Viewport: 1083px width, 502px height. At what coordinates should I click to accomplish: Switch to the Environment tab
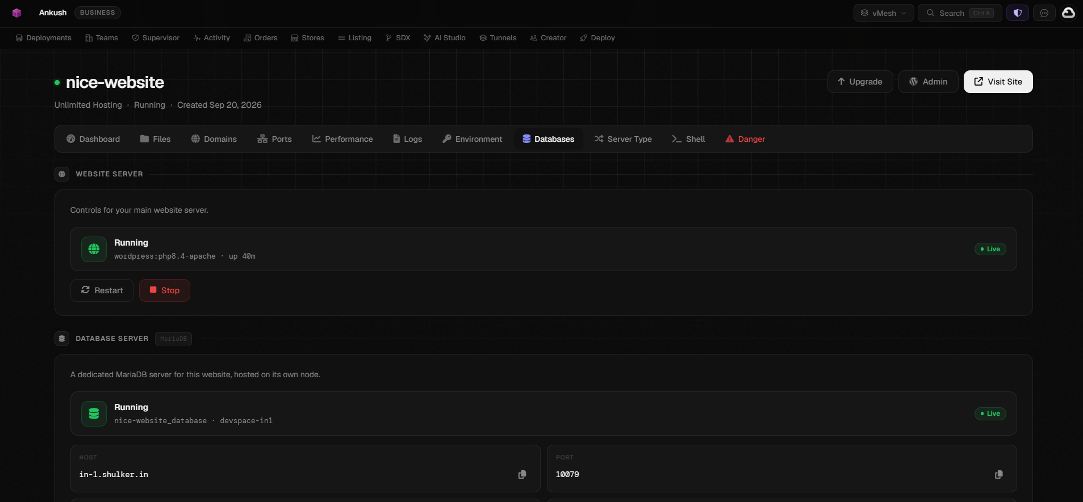pyautogui.click(x=472, y=139)
